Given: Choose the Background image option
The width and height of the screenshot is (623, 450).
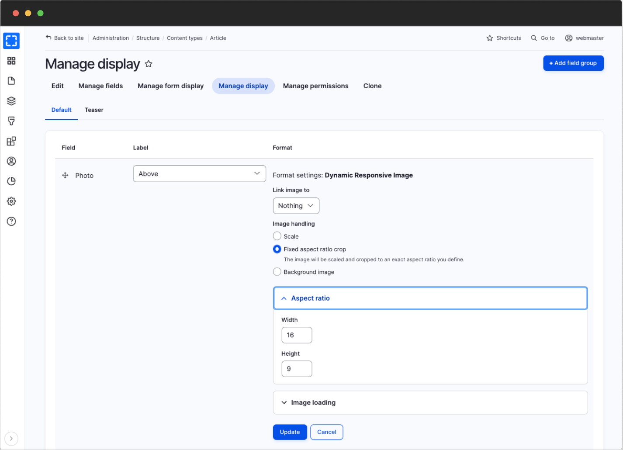Looking at the screenshot, I should point(277,271).
